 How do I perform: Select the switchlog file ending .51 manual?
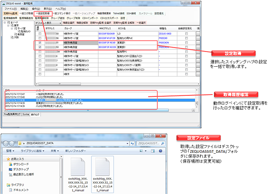click(78, 174)
